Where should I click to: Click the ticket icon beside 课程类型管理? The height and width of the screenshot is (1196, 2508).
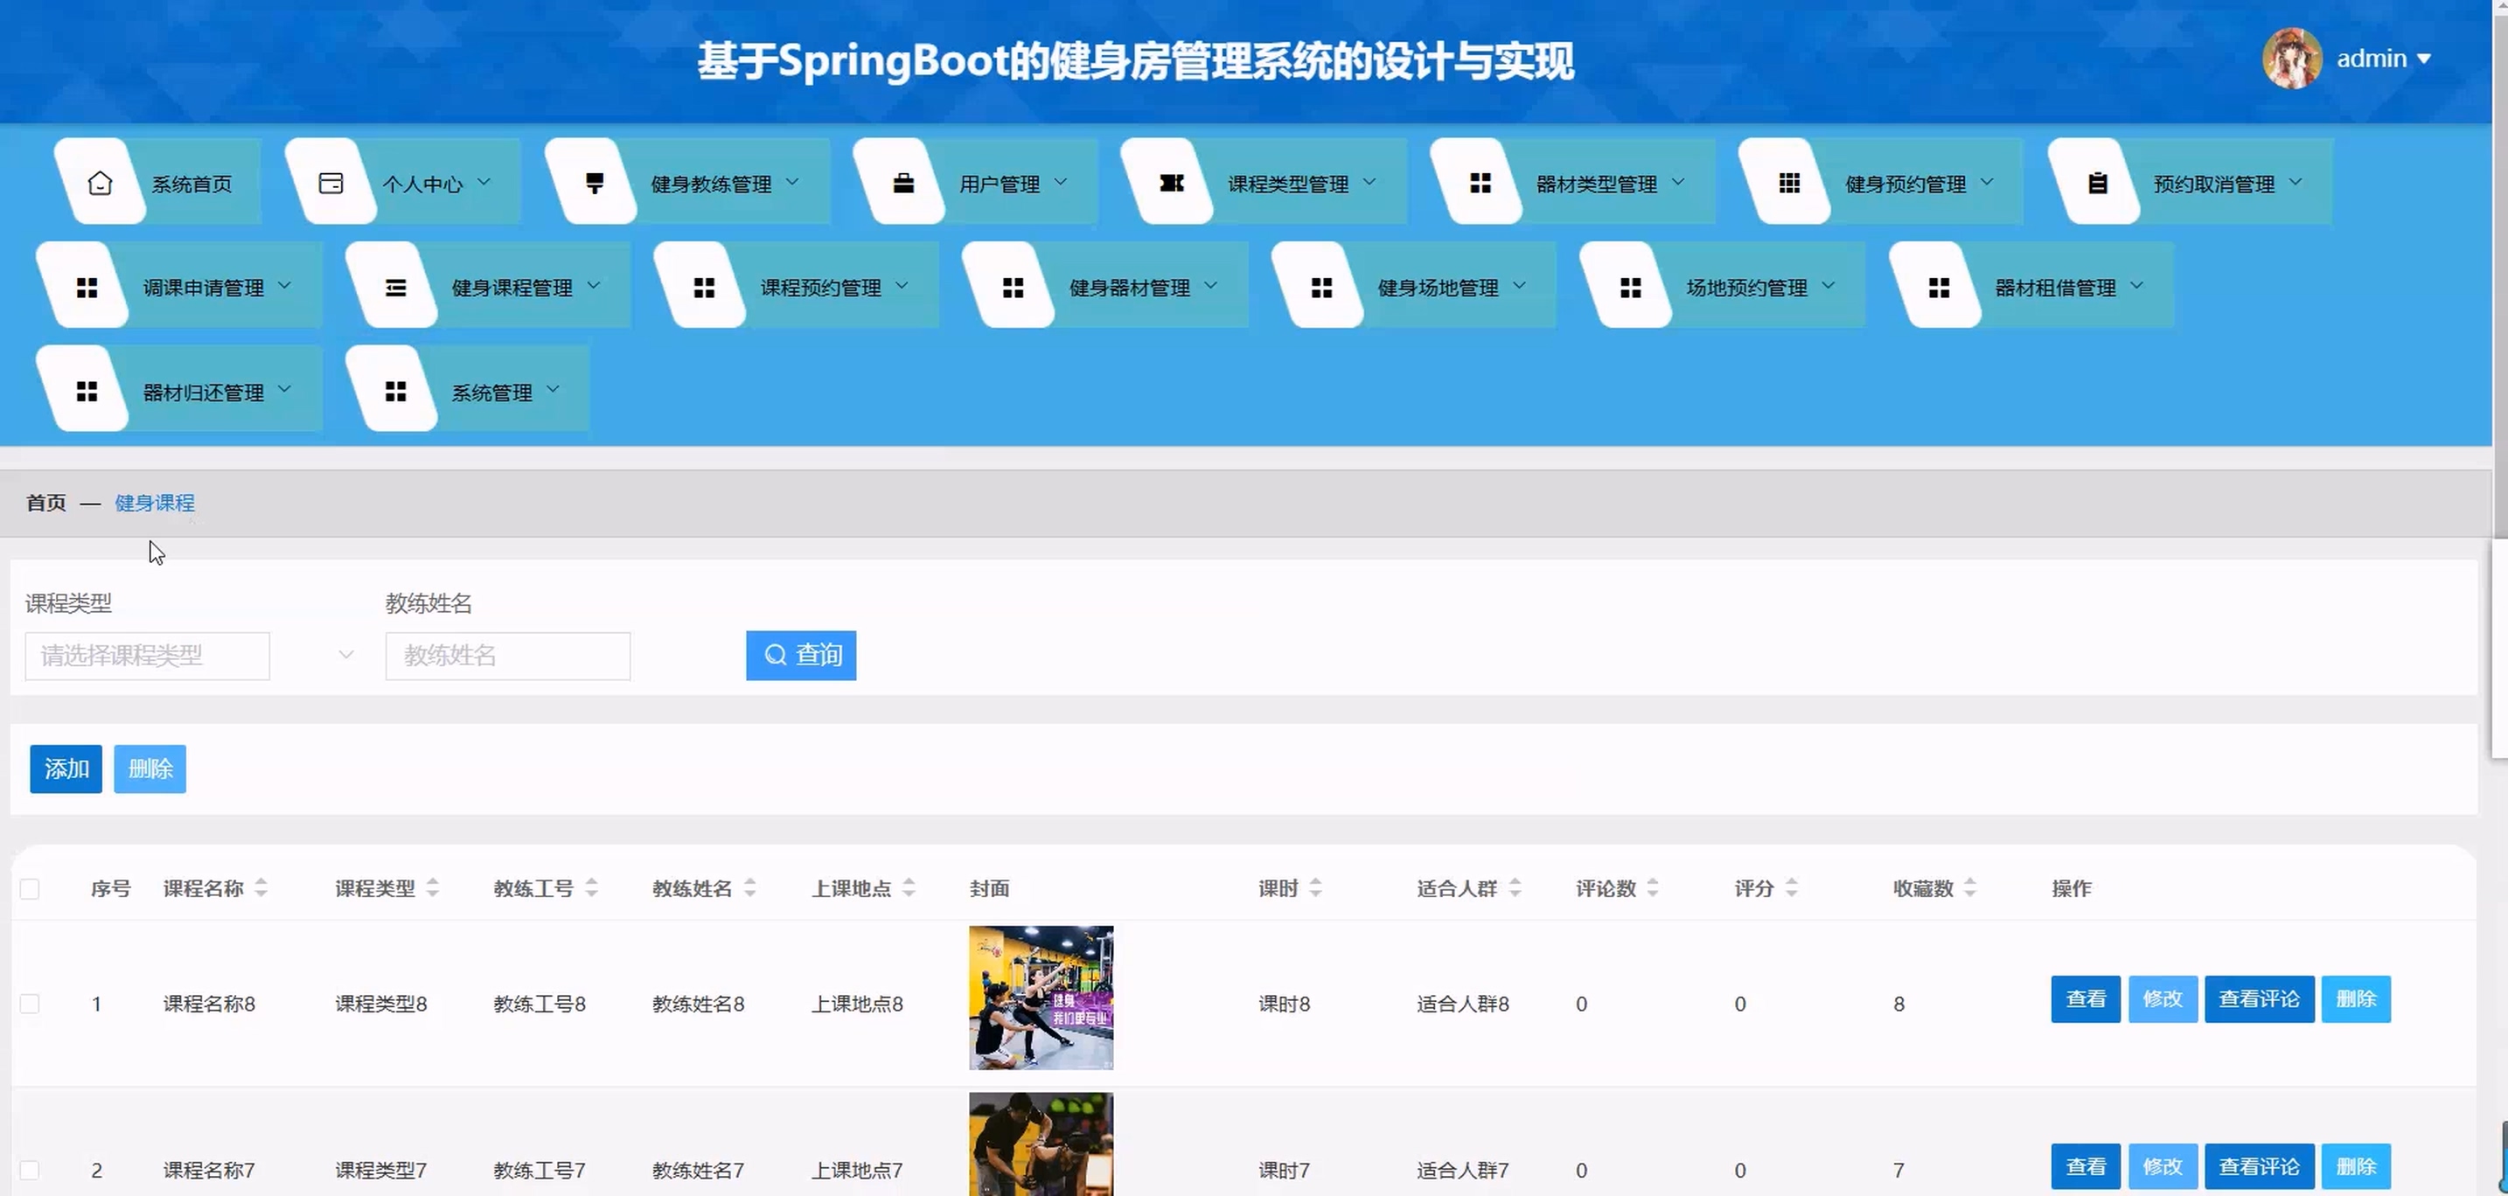point(1171,183)
